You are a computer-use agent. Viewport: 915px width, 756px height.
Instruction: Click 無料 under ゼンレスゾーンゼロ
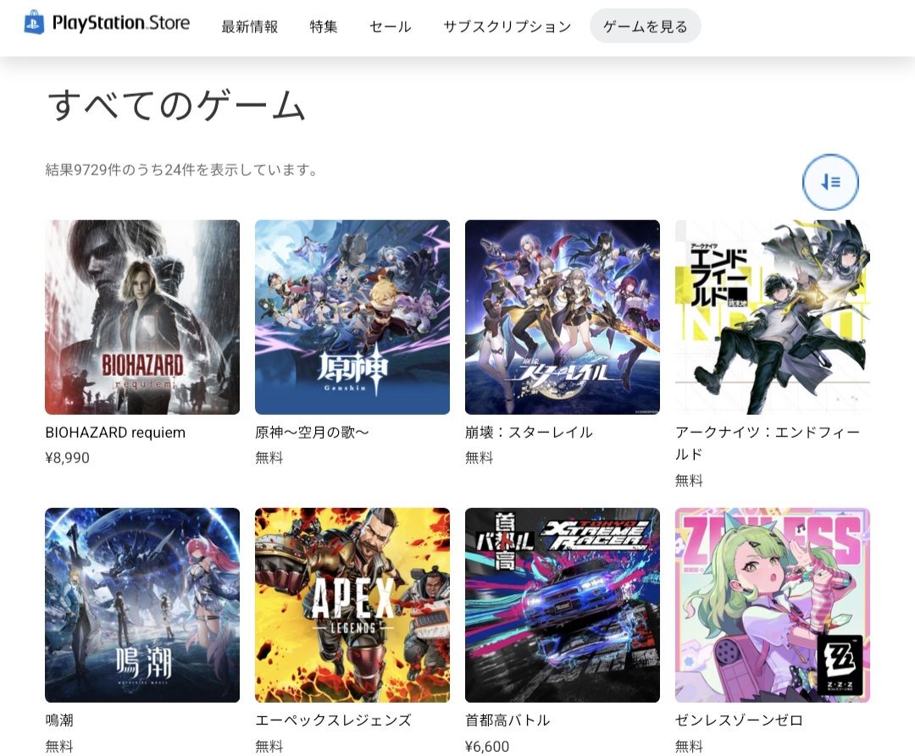(689, 746)
